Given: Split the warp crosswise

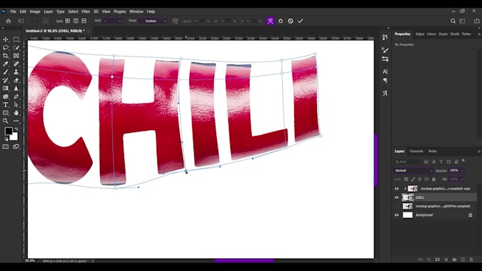Looking at the screenshot, I should pyautogui.click(x=67, y=21).
